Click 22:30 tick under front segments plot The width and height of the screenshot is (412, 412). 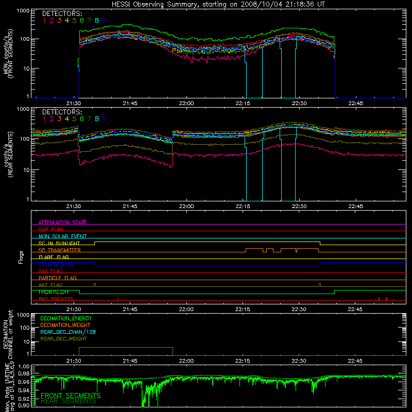click(299, 104)
